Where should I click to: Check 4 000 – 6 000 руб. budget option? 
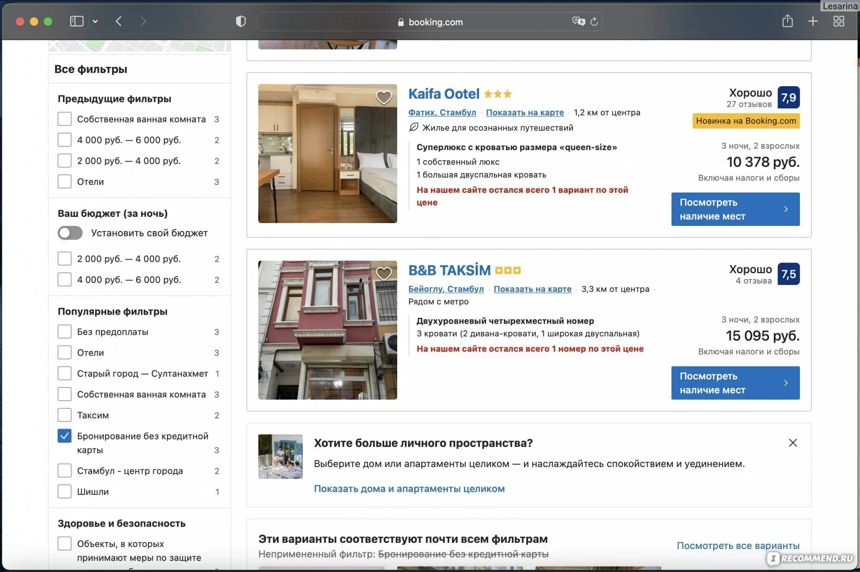click(64, 279)
